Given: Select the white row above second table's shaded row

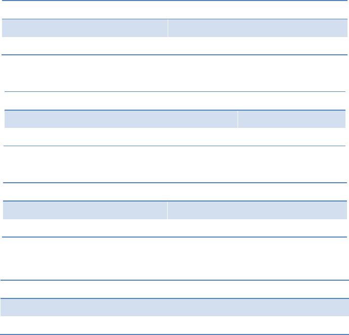Looking at the screenshot, I should point(175,101).
